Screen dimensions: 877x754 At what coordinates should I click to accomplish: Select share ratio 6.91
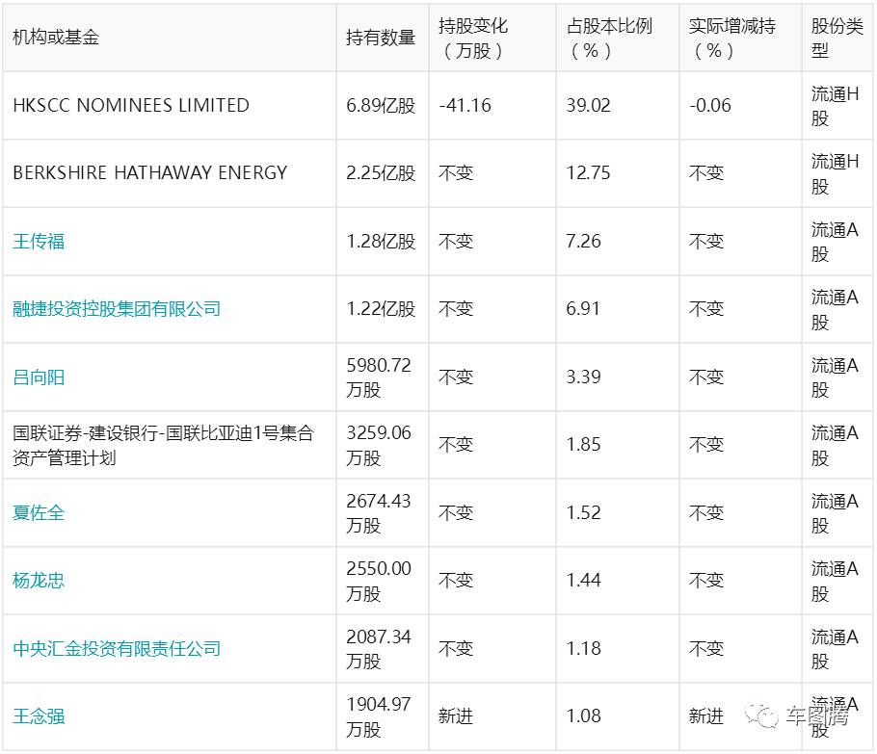[x=583, y=309]
